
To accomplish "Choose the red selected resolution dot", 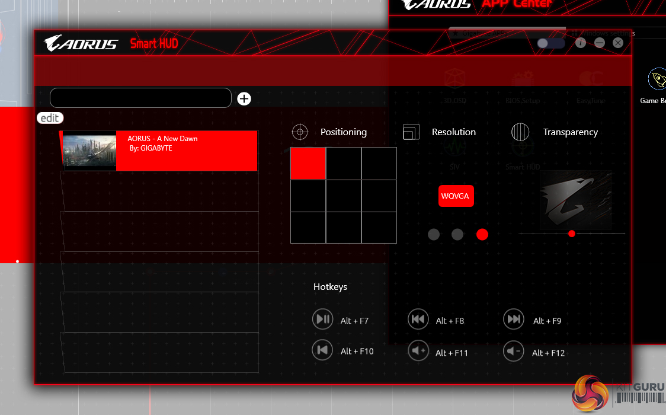I will point(482,234).
